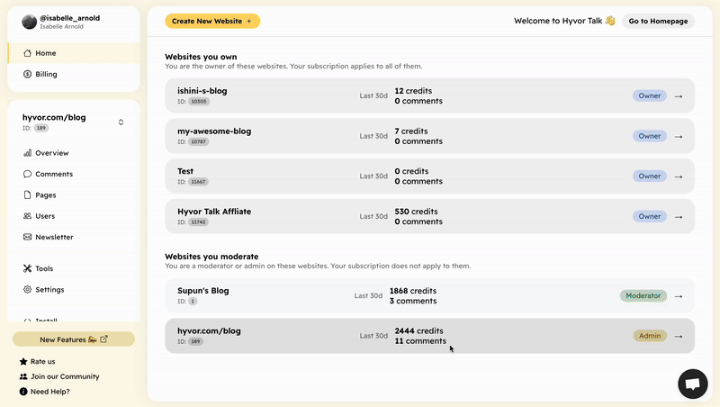Click the Owner badge on Test
720x407 pixels.
point(649,176)
